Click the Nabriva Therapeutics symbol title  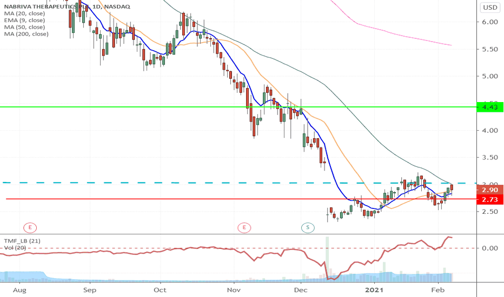coord(67,6)
